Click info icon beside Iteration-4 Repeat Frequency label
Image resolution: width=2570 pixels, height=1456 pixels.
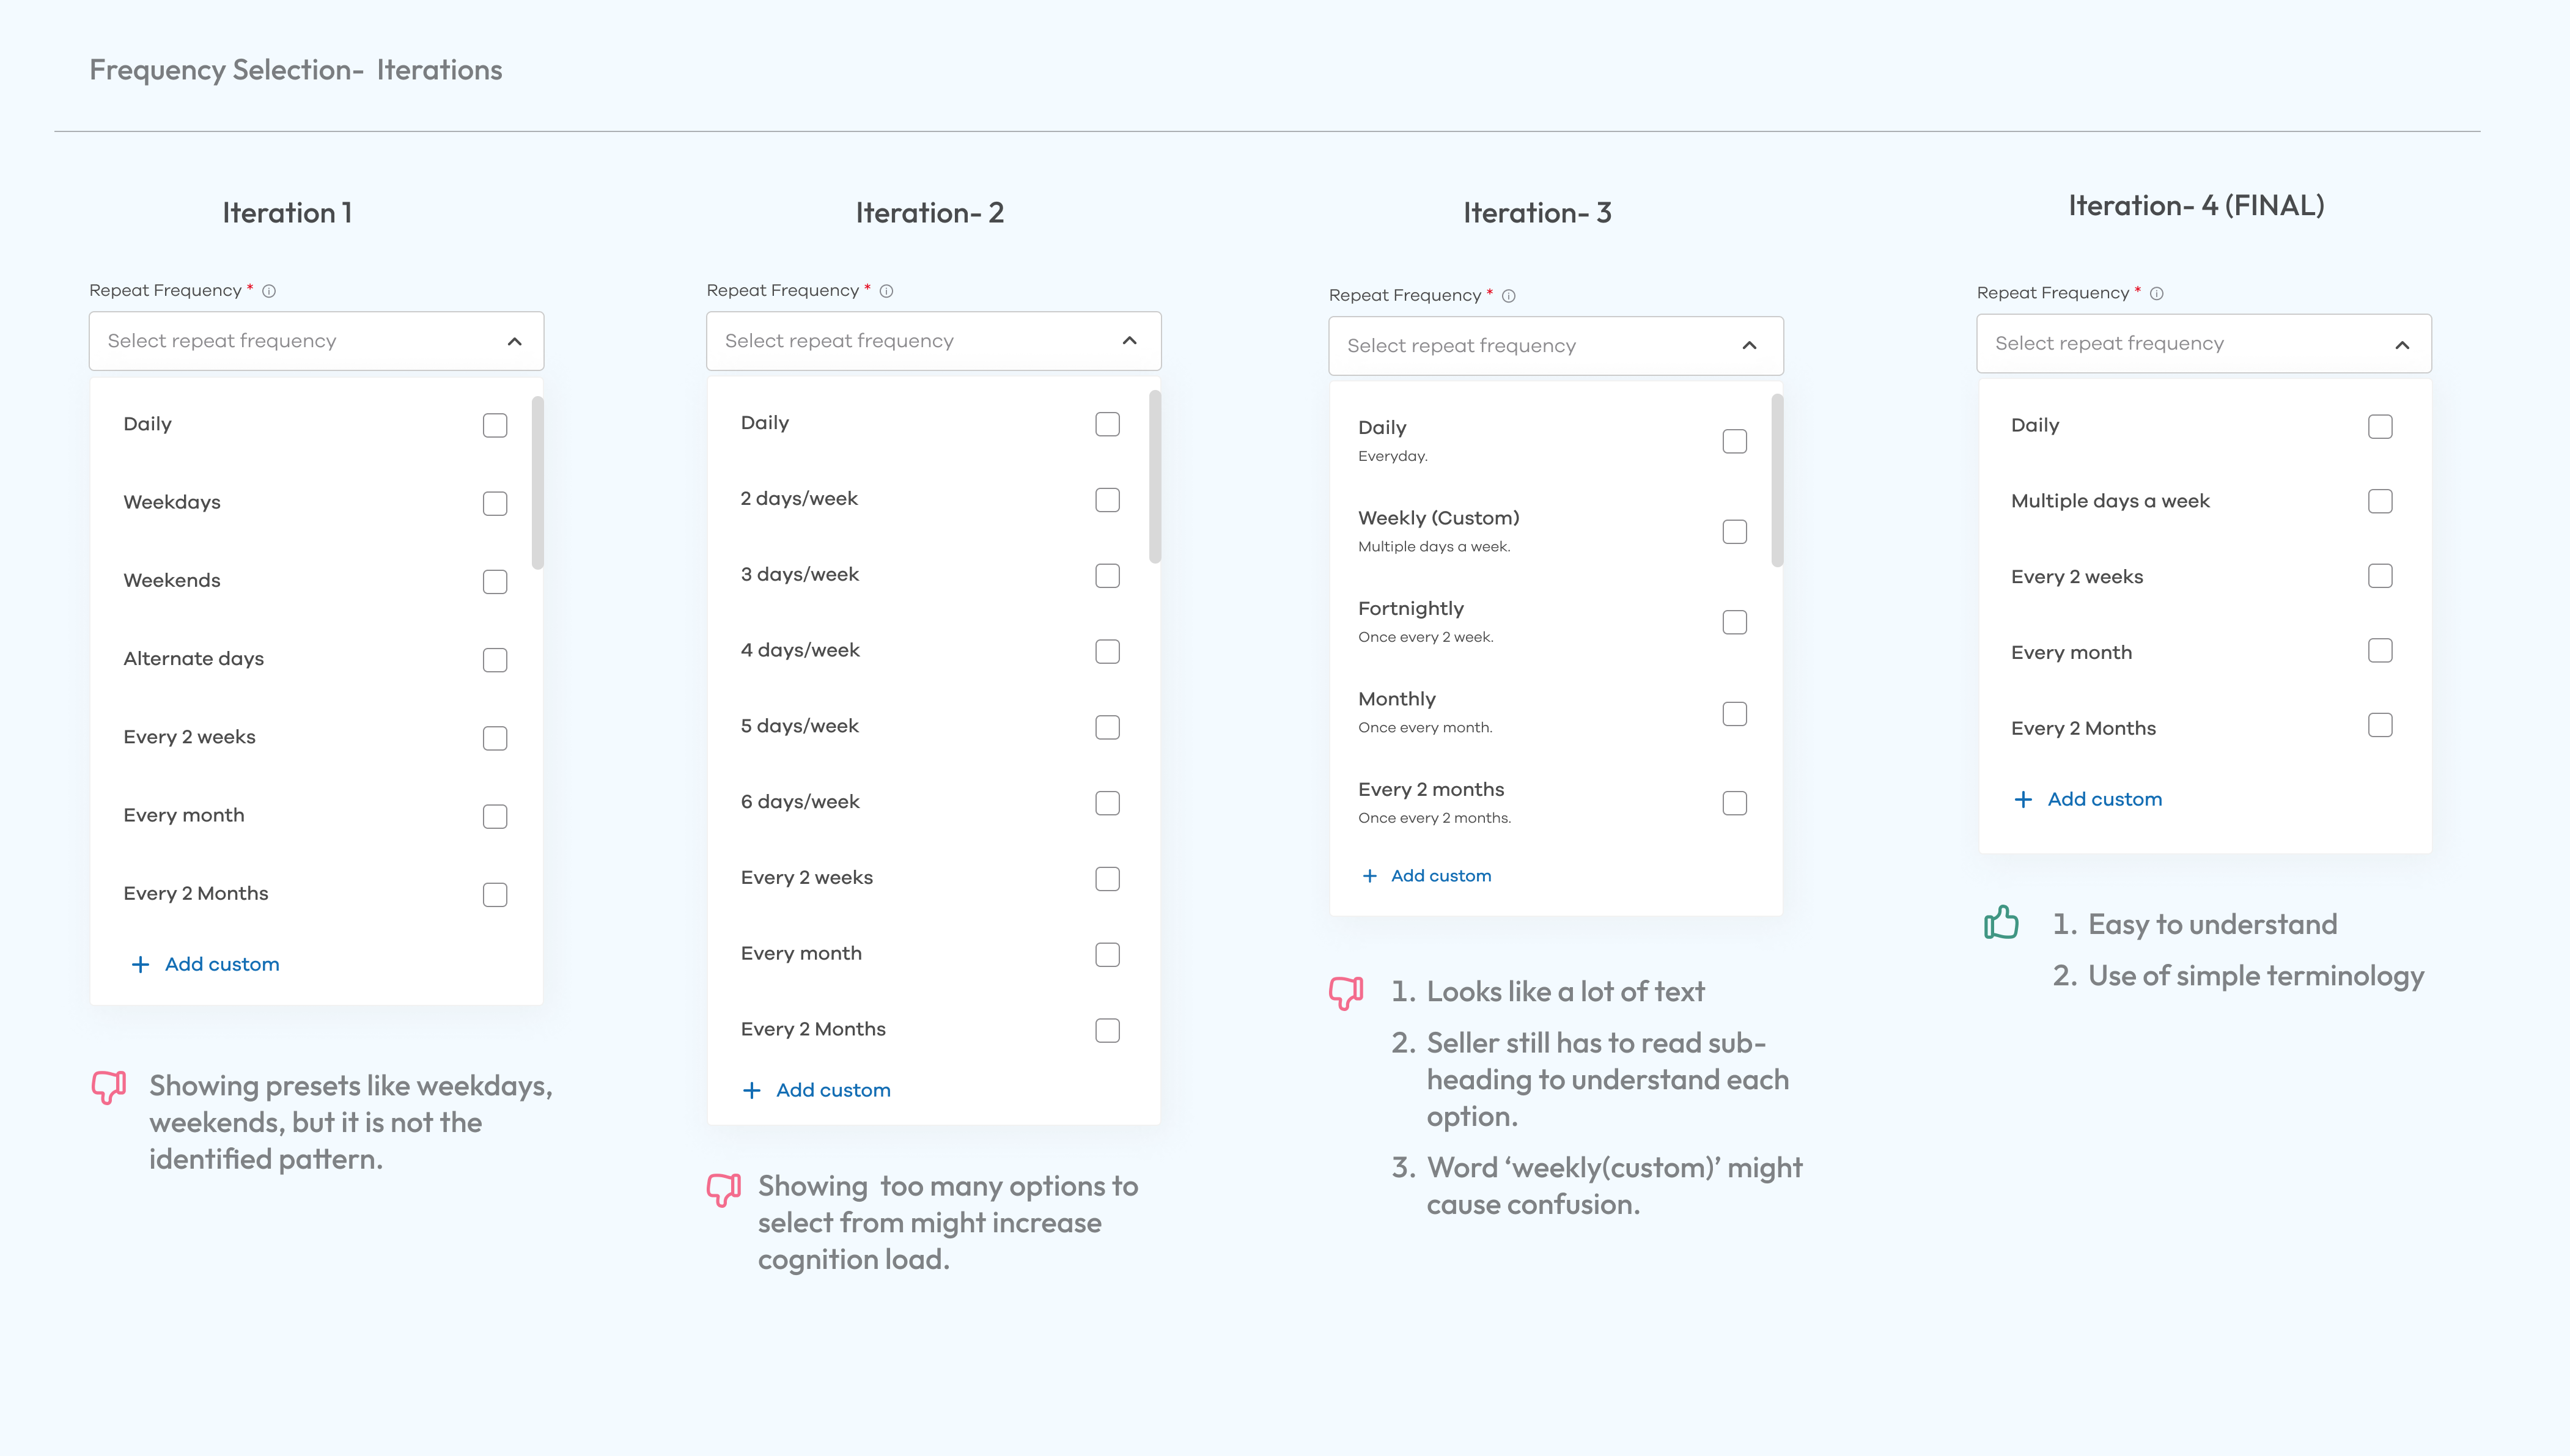[2157, 293]
